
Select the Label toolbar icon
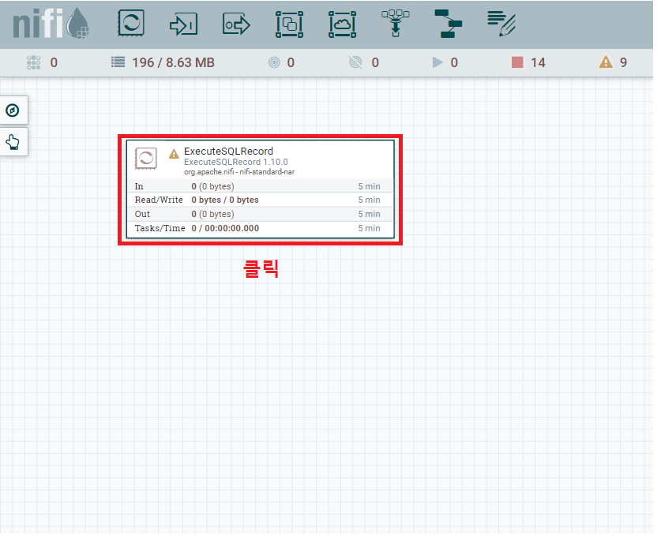[x=501, y=24]
